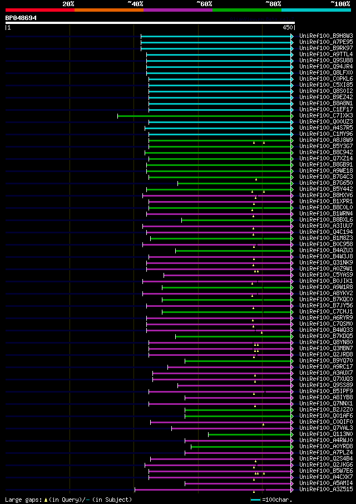Select the UniRef100_C7CHJ1 label
Screen dimensions: 356x504
326,312
